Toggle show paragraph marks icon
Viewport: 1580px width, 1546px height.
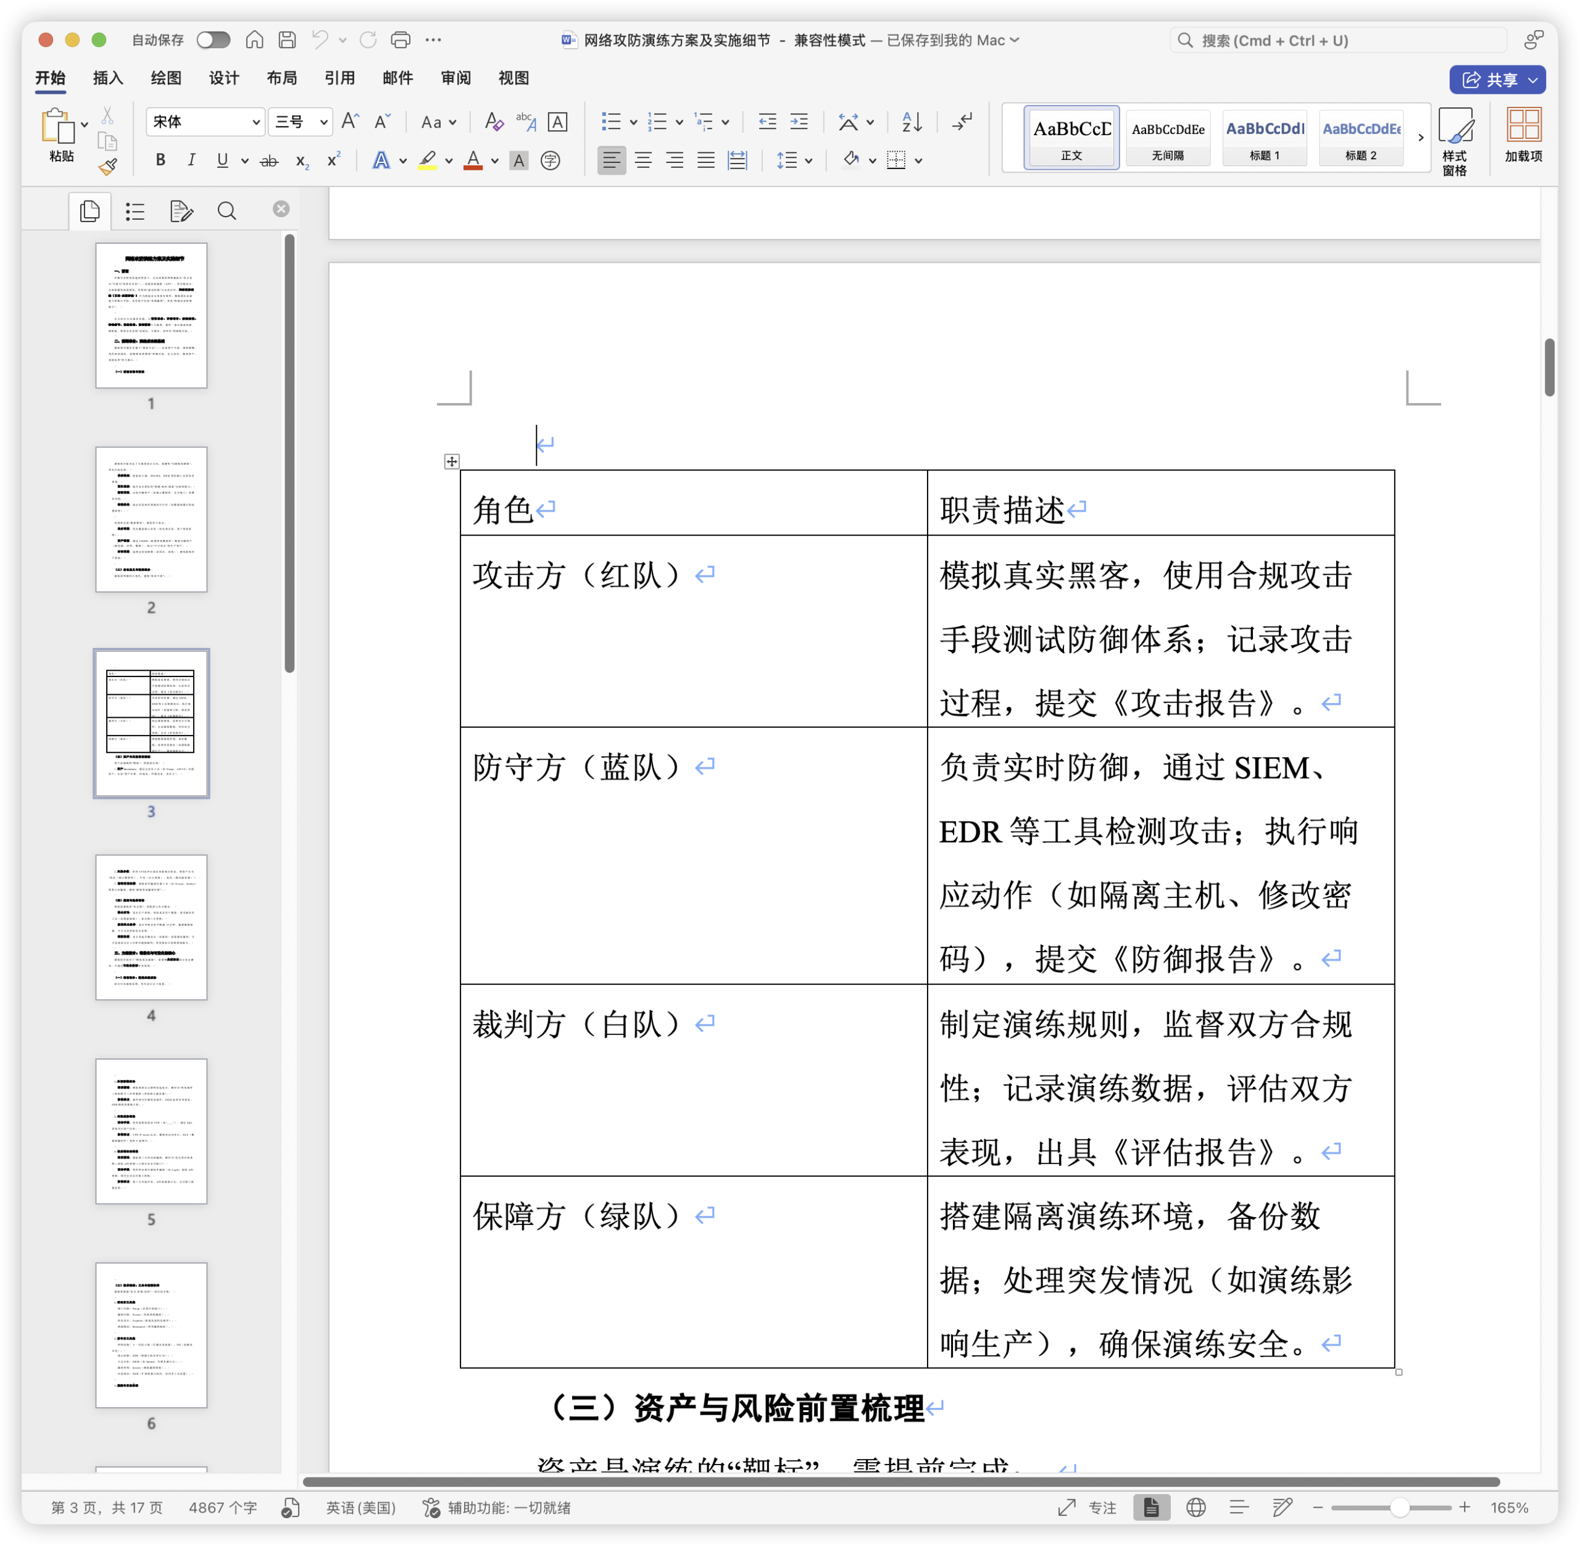[962, 122]
